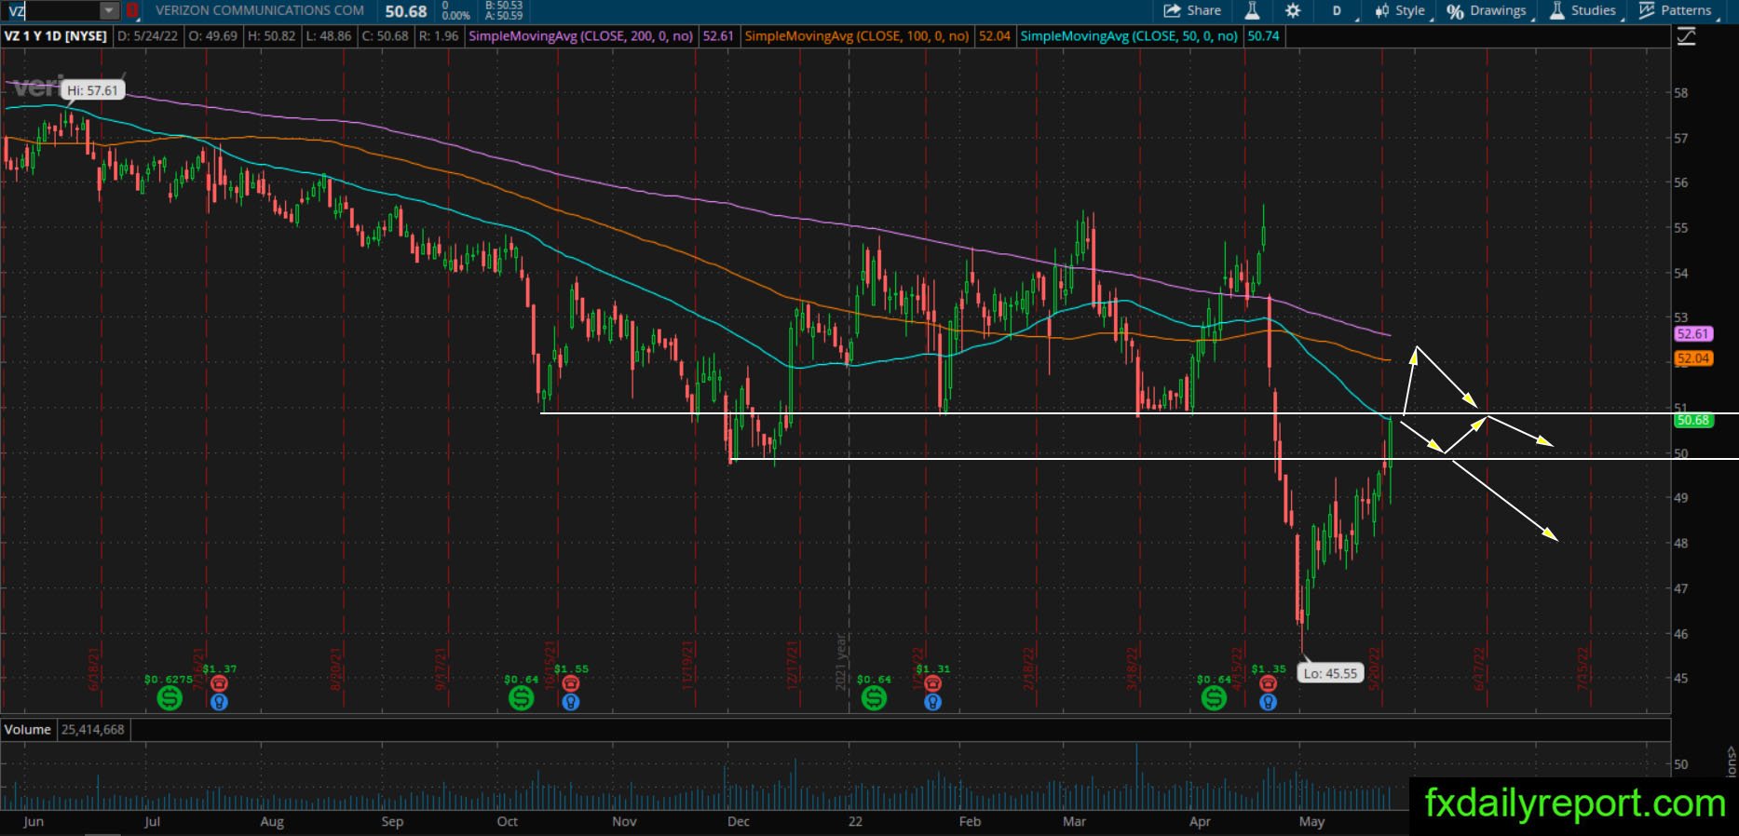Viewport: 1739px width, 836px height.
Task: Click the $1.55 earnings phone icon
Action: pyautogui.click(x=571, y=683)
